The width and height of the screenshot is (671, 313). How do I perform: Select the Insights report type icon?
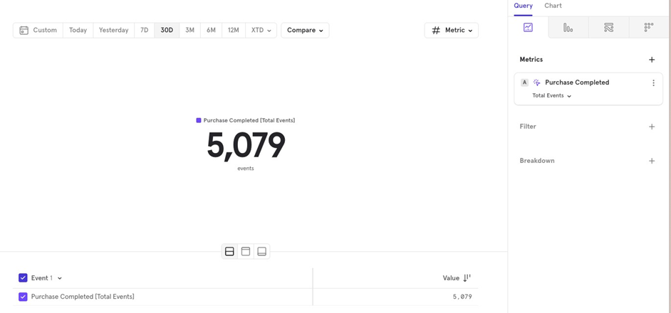point(528,27)
